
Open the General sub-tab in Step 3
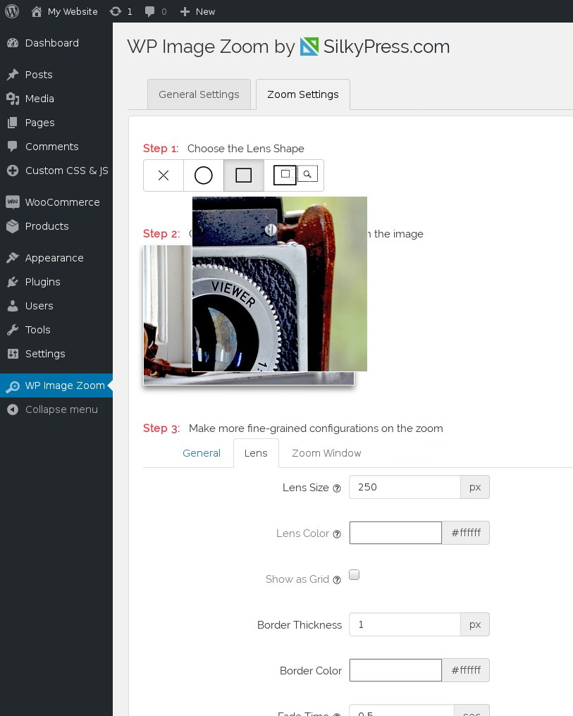[x=202, y=453]
